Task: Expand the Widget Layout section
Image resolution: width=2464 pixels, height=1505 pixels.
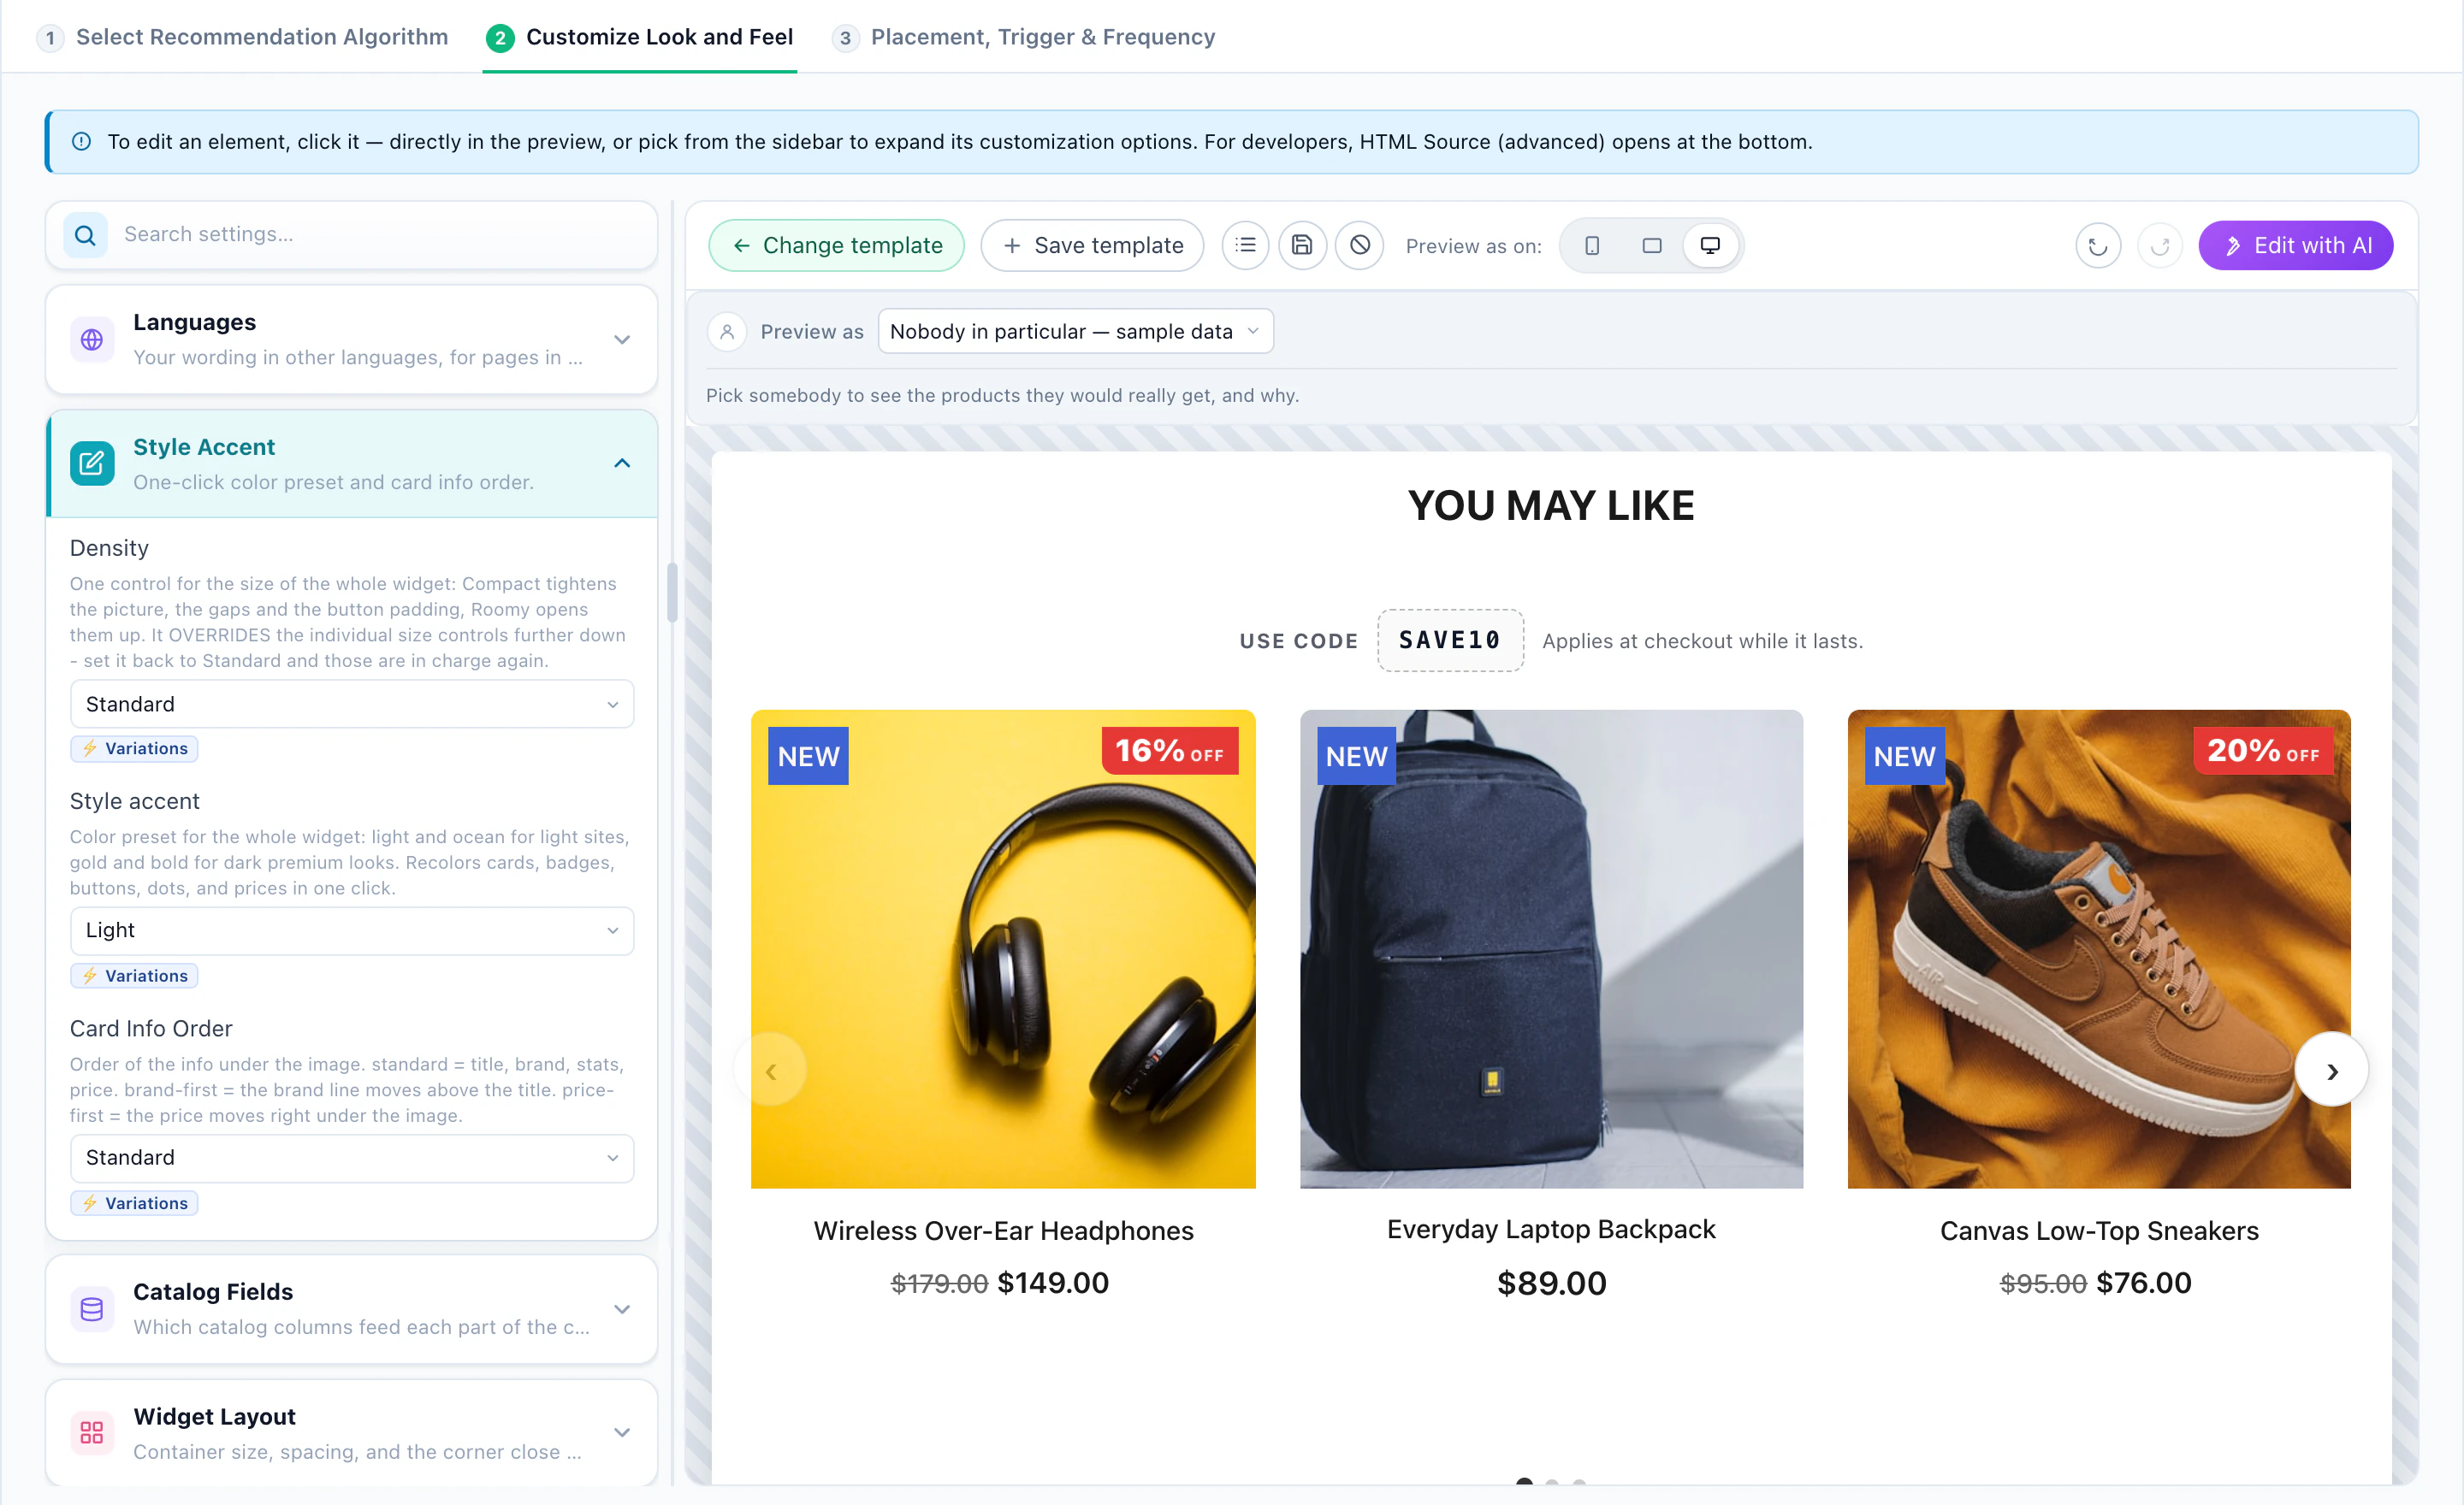Action: tap(622, 1433)
